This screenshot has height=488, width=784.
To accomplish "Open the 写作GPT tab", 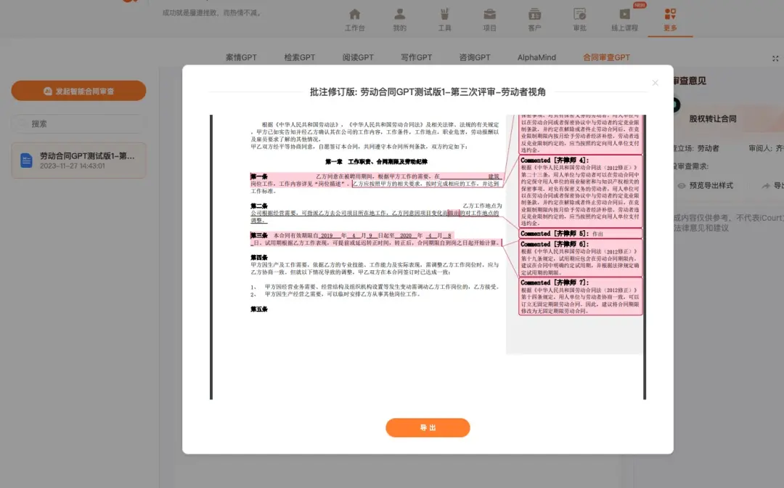I will (415, 57).
